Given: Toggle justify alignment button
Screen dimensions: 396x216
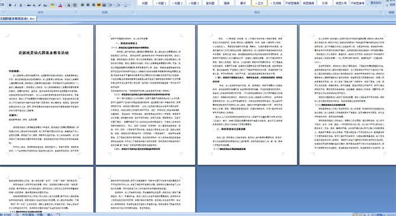Looking at the screenshot, I should click(x=99, y=5).
